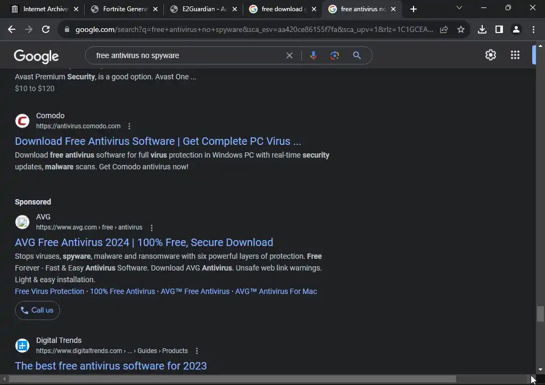Click the Sponsored label
The image size is (545, 385).
pyautogui.click(x=33, y=202)
